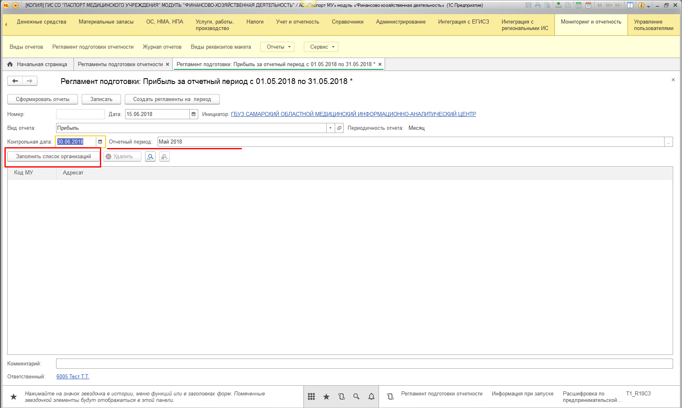Switch to Регламенты подготовки отчетности tab
This screenshot has width=682, height=408.
pos(120,64)
